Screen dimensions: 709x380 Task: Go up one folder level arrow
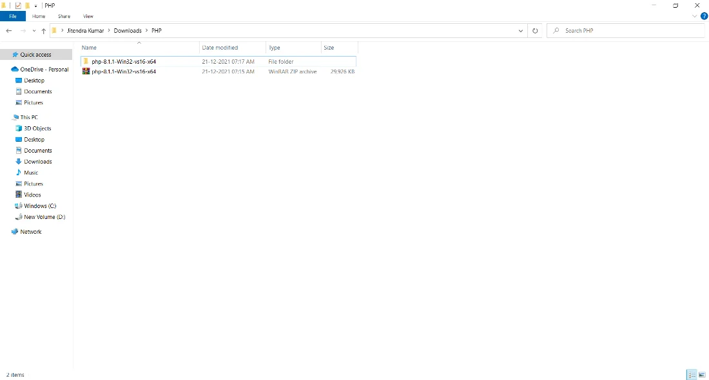coord(43,31)
